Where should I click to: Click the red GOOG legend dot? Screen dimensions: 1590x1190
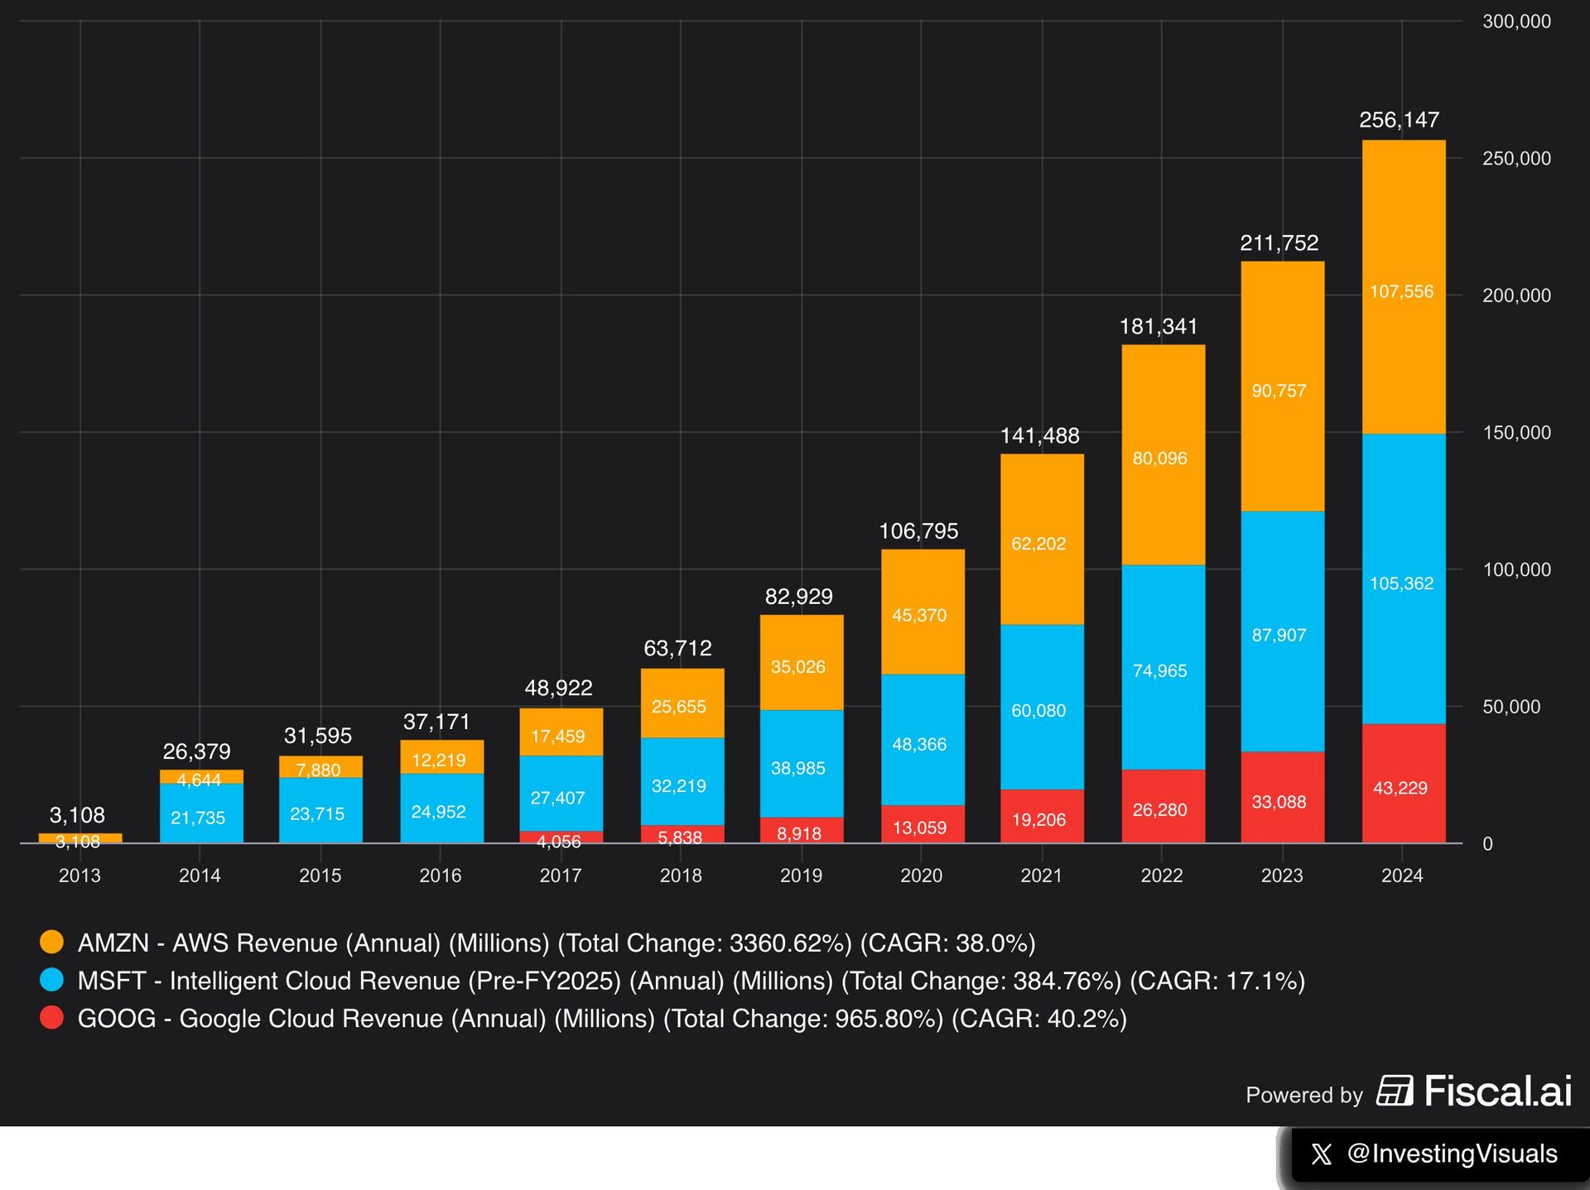[52, 1018]
